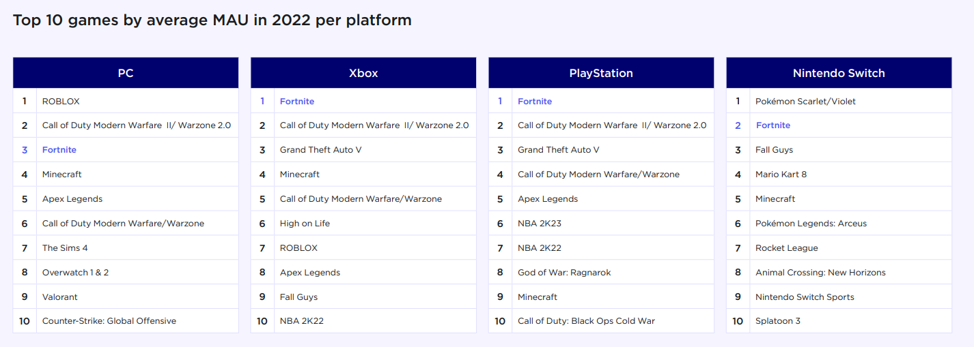Click Call of Duty: Black Ops Cold War
This screenshot has width=974, height=347.
point(586,321)
